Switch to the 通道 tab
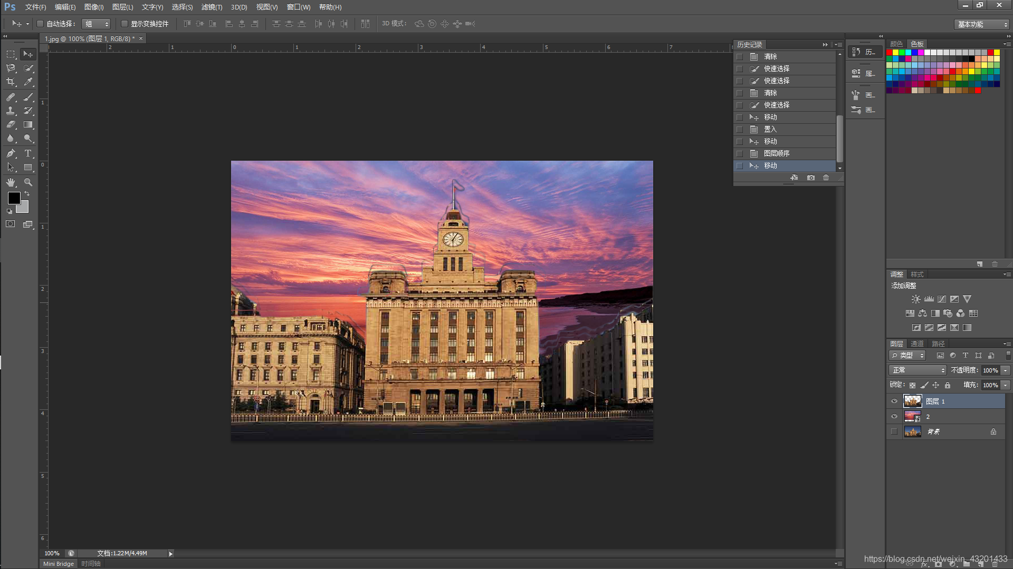 [x=917, y=344]
